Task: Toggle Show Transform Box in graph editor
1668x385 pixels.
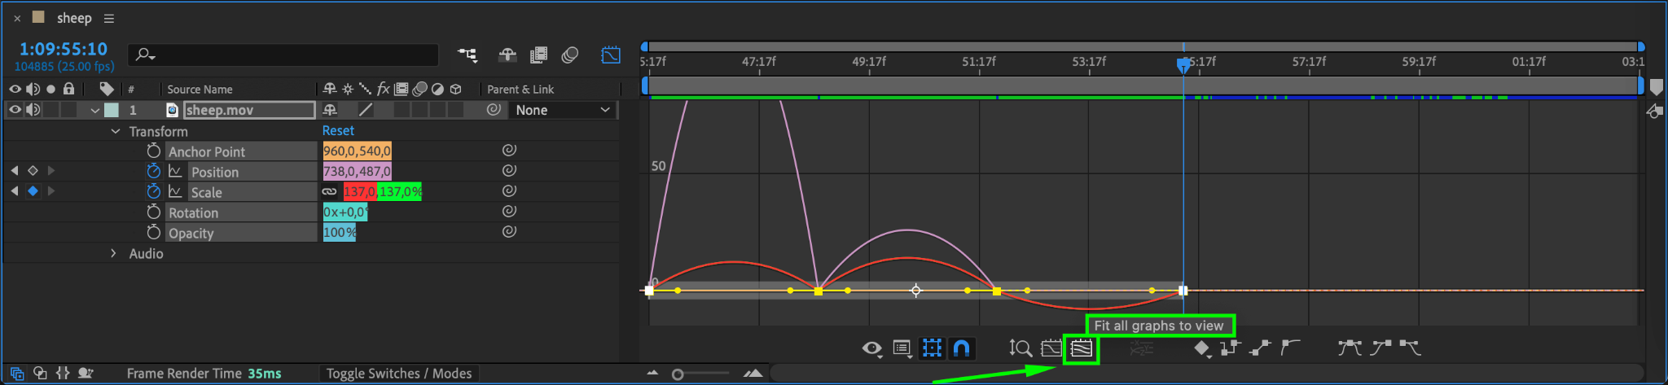Action: click(x=932, y=348)
